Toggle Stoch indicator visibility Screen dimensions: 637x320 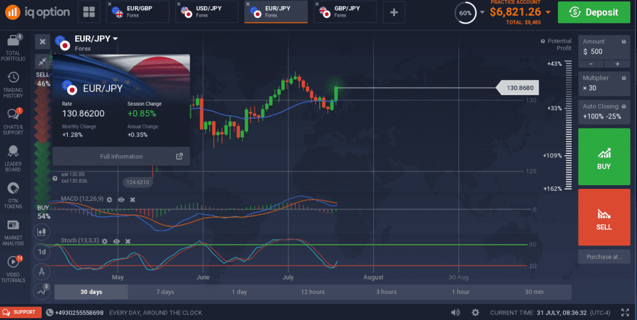pyautogui.click(x=116, y=241)
